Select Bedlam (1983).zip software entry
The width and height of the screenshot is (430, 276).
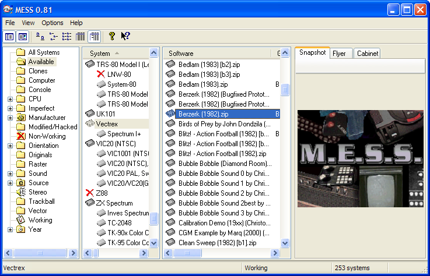click(203, 84)
